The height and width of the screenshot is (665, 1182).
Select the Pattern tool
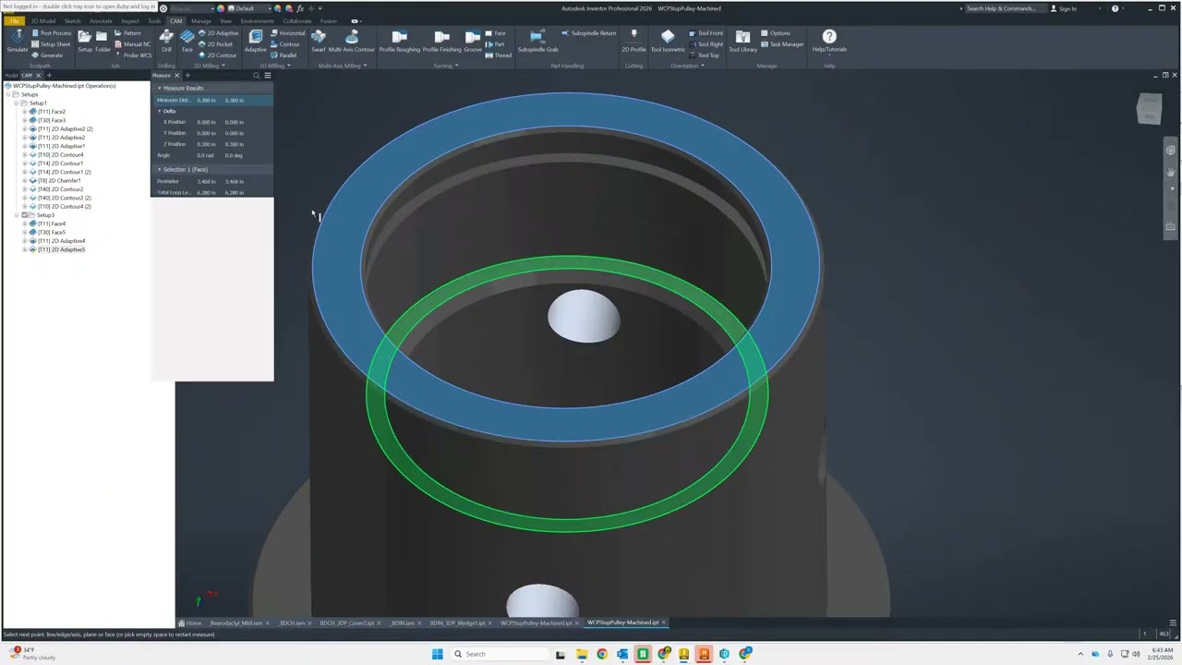click(x=127, y=33)
